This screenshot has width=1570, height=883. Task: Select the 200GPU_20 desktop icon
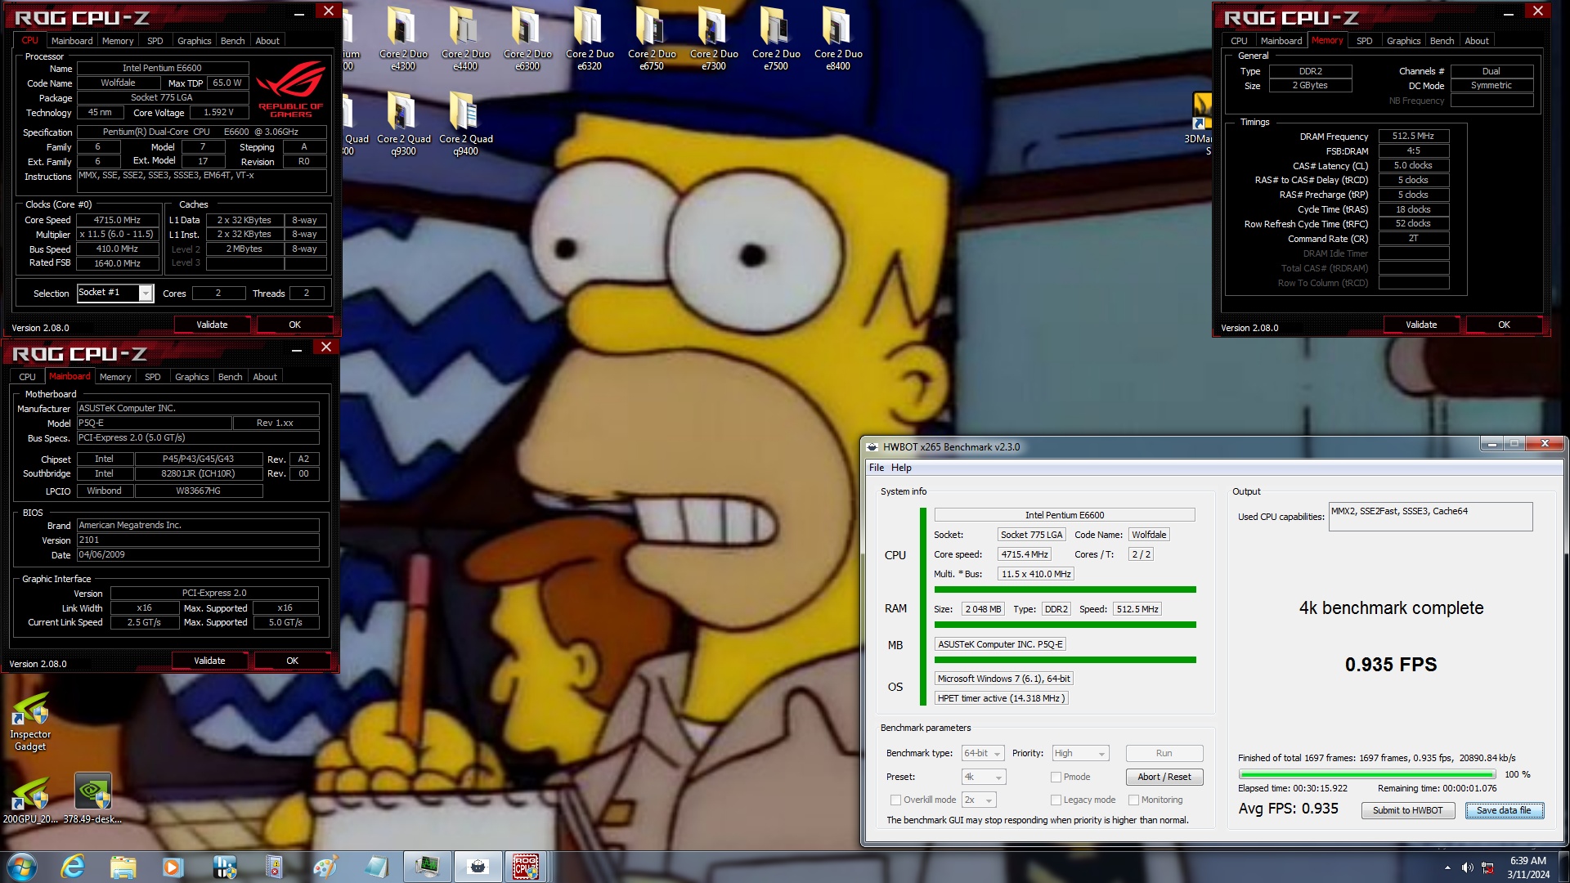coord(30,799)
